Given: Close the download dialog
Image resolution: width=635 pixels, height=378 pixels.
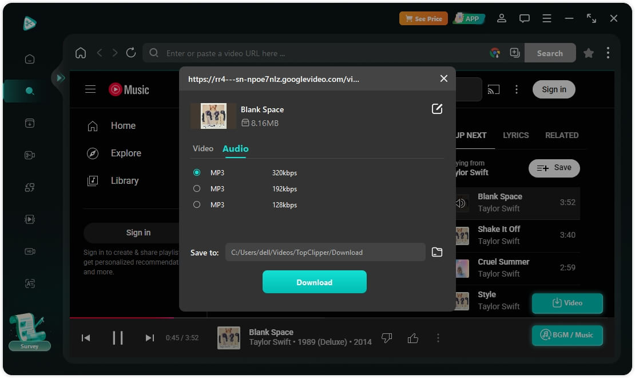Looking at the screenshot, I should (x=444, y=78).
